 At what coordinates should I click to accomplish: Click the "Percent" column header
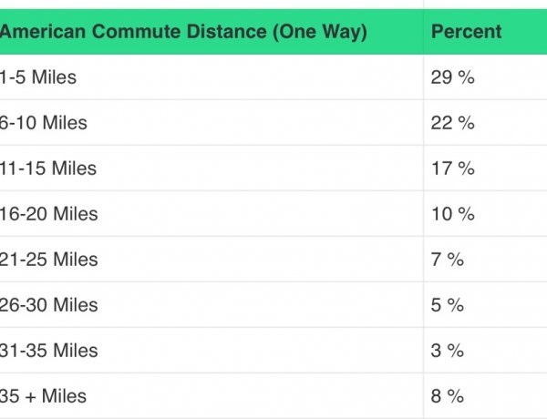(x=466, y=32)
